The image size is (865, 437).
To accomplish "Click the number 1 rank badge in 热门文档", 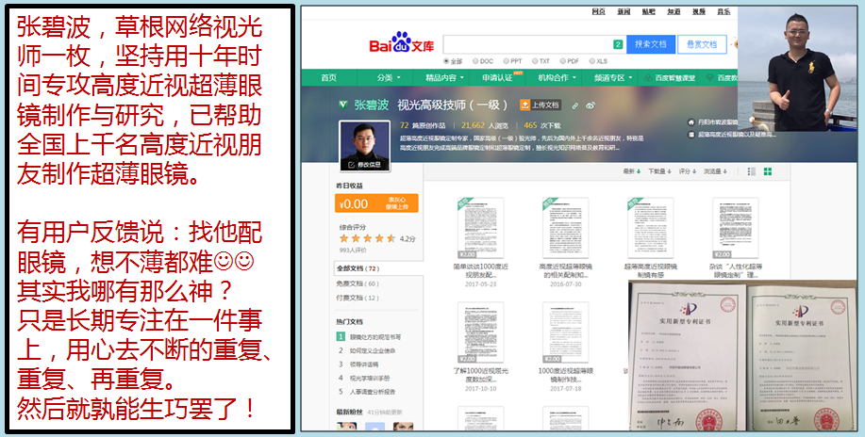I will tap(341, 336).
